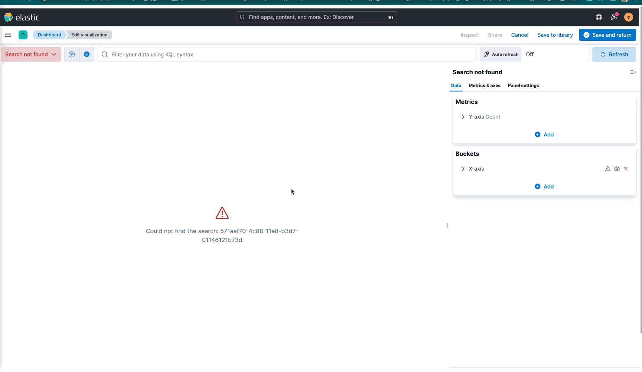
Task: Click Inspect in the top menu
Action: [x=470, y=35]
